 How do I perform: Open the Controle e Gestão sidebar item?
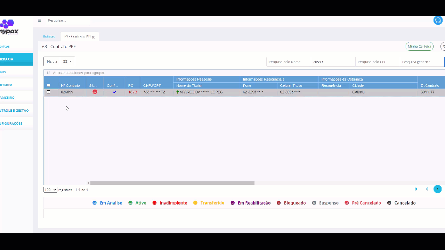(x=16, y=110)
